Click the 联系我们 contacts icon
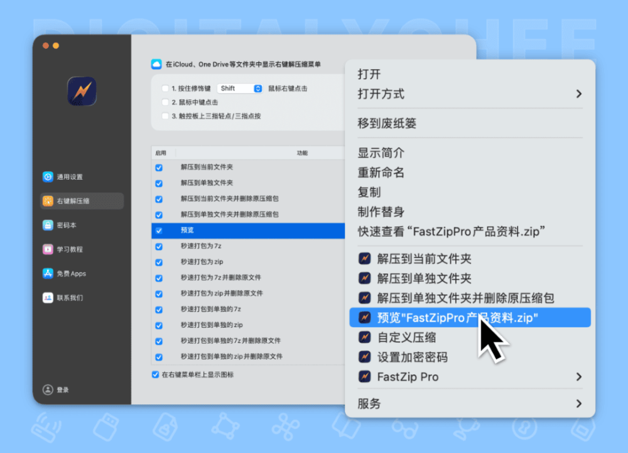 click(x=48, y=298)
